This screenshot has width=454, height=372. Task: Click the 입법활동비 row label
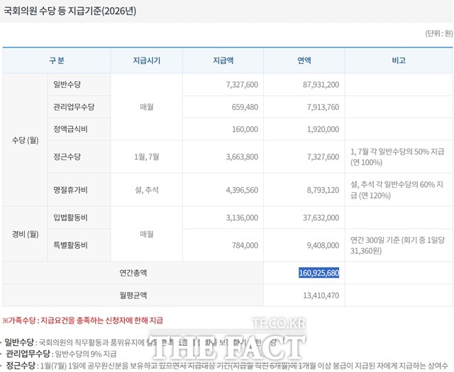[70, 218]
